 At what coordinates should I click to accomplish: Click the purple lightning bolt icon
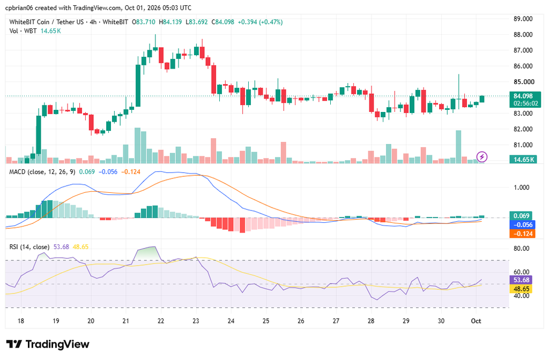(x=482, y=156)
